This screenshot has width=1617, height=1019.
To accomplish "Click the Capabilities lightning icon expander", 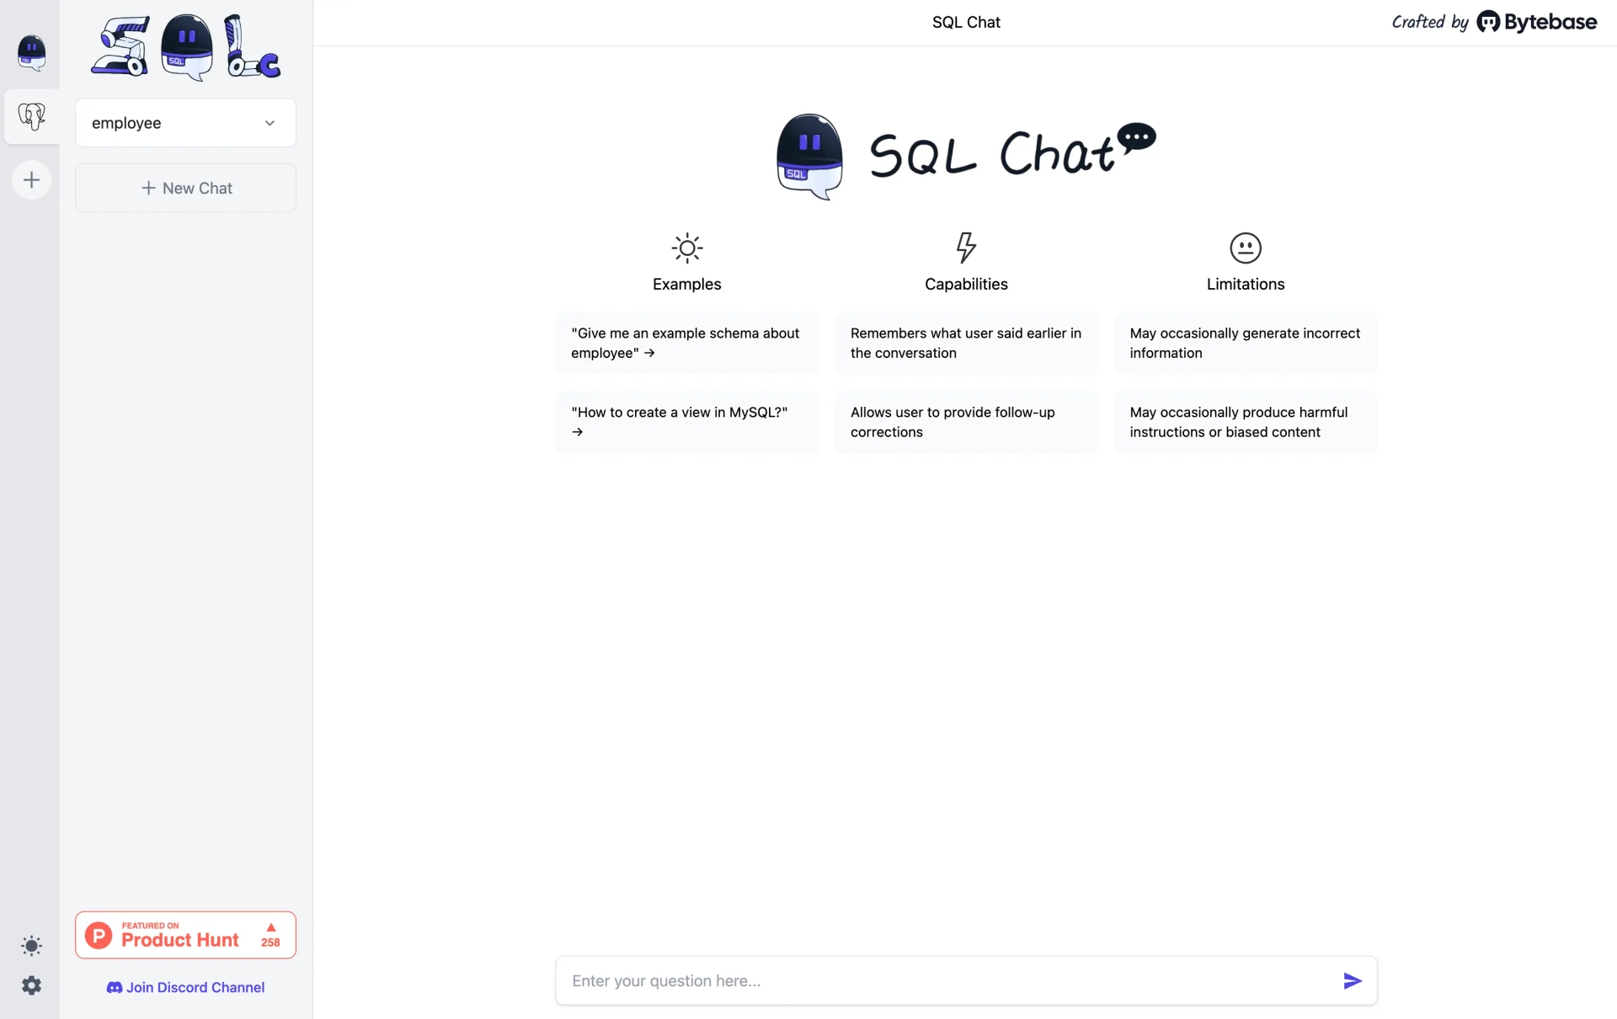I will [966, 248].
